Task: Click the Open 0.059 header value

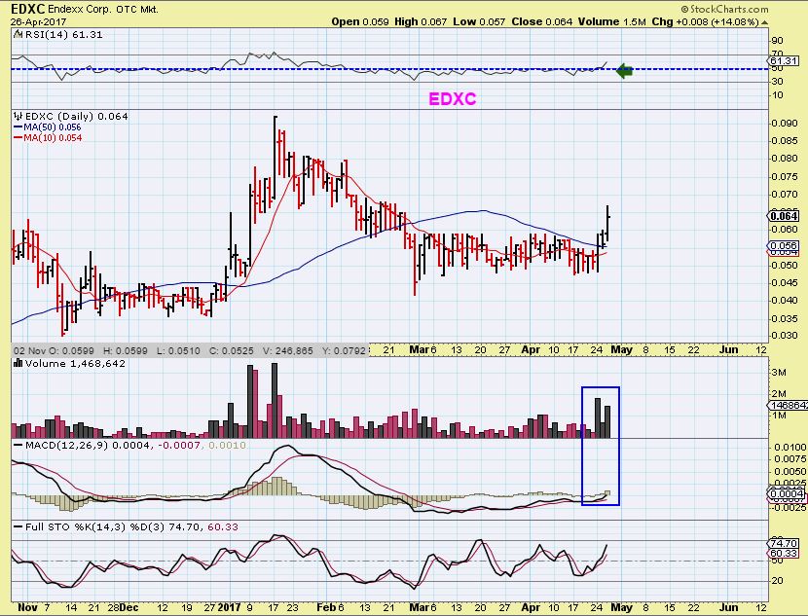Action: click(x=360, y=21)
